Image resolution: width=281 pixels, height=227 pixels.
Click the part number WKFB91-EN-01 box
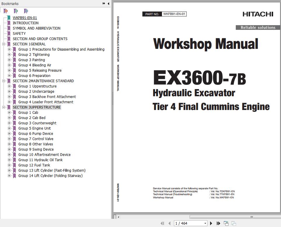click(x=174, y=14)
